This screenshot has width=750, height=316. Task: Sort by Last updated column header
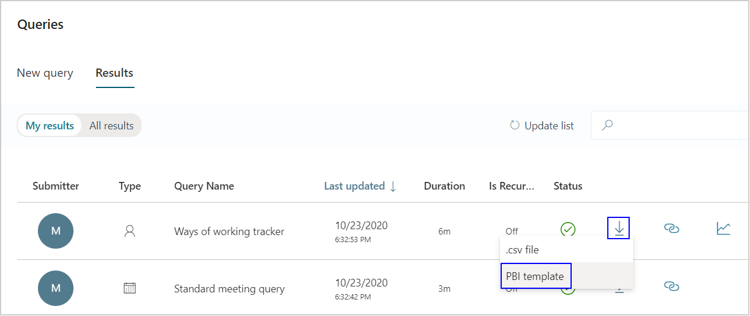pos(354,186)
